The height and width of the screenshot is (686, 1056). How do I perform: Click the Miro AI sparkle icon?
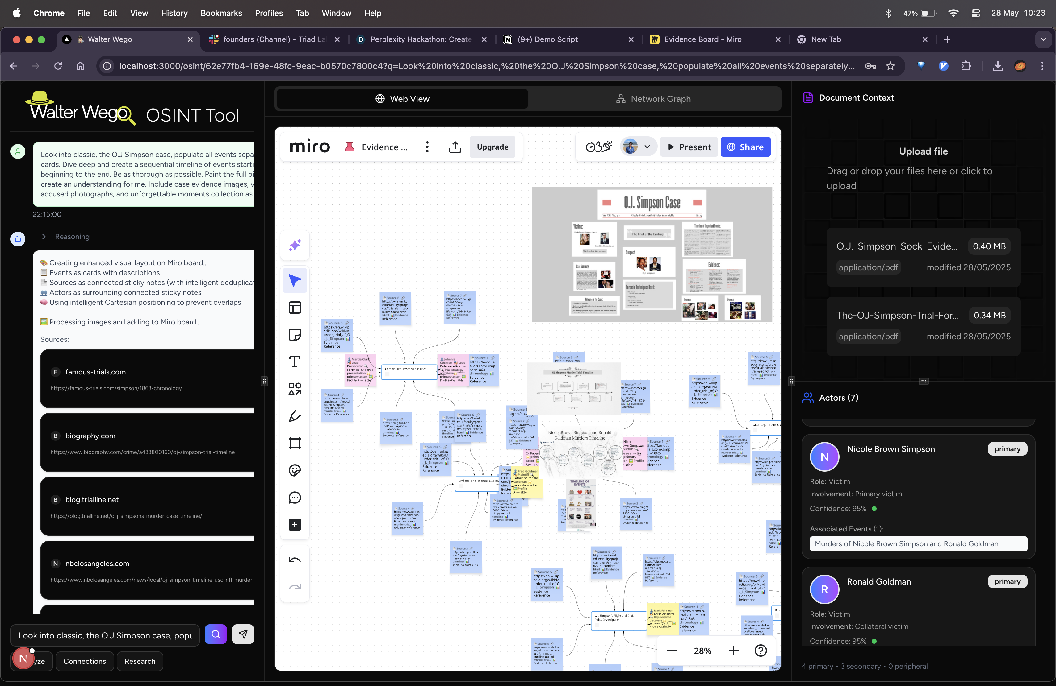click(x=295, y=245)
